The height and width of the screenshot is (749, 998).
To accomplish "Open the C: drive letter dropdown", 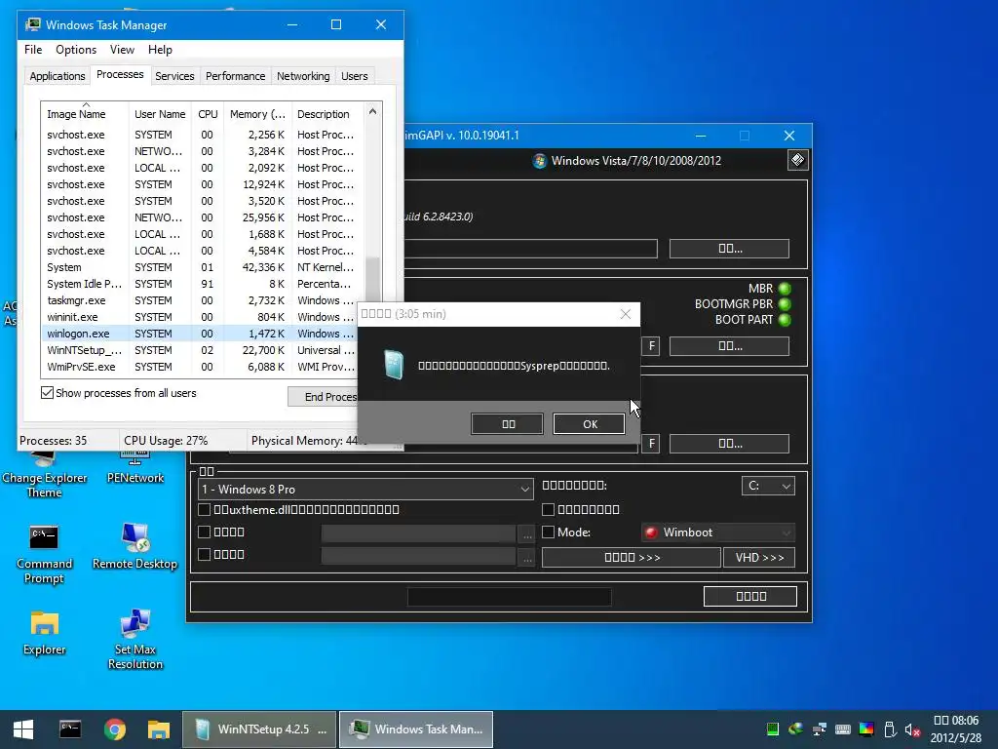I will click(x=768, y=486).
